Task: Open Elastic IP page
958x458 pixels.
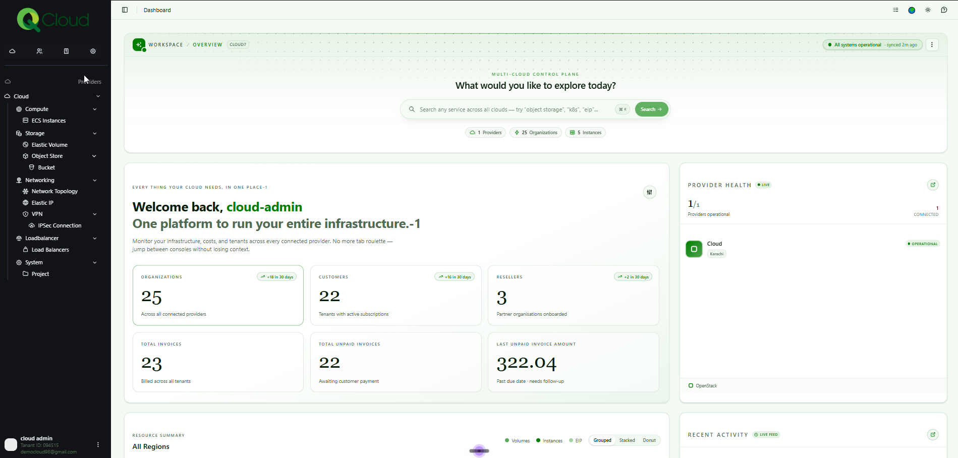Action: 42,203
